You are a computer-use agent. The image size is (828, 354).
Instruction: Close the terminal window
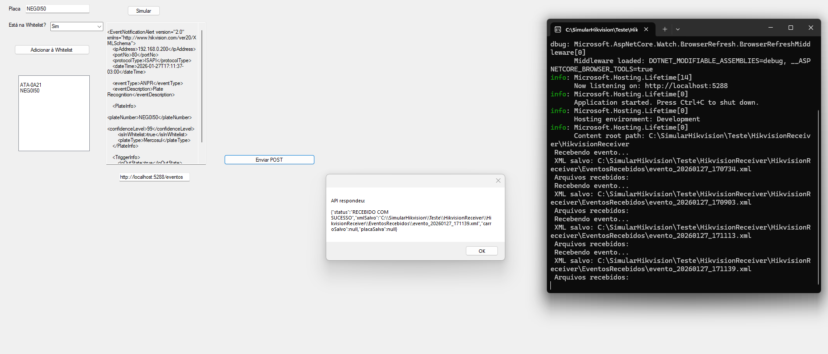(811, 28)
